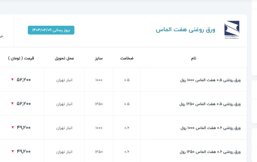Screen dimensions: 257x162
Task: Click the 49,200 price in 0.6 1000 row
Action: tap(24, 127)
